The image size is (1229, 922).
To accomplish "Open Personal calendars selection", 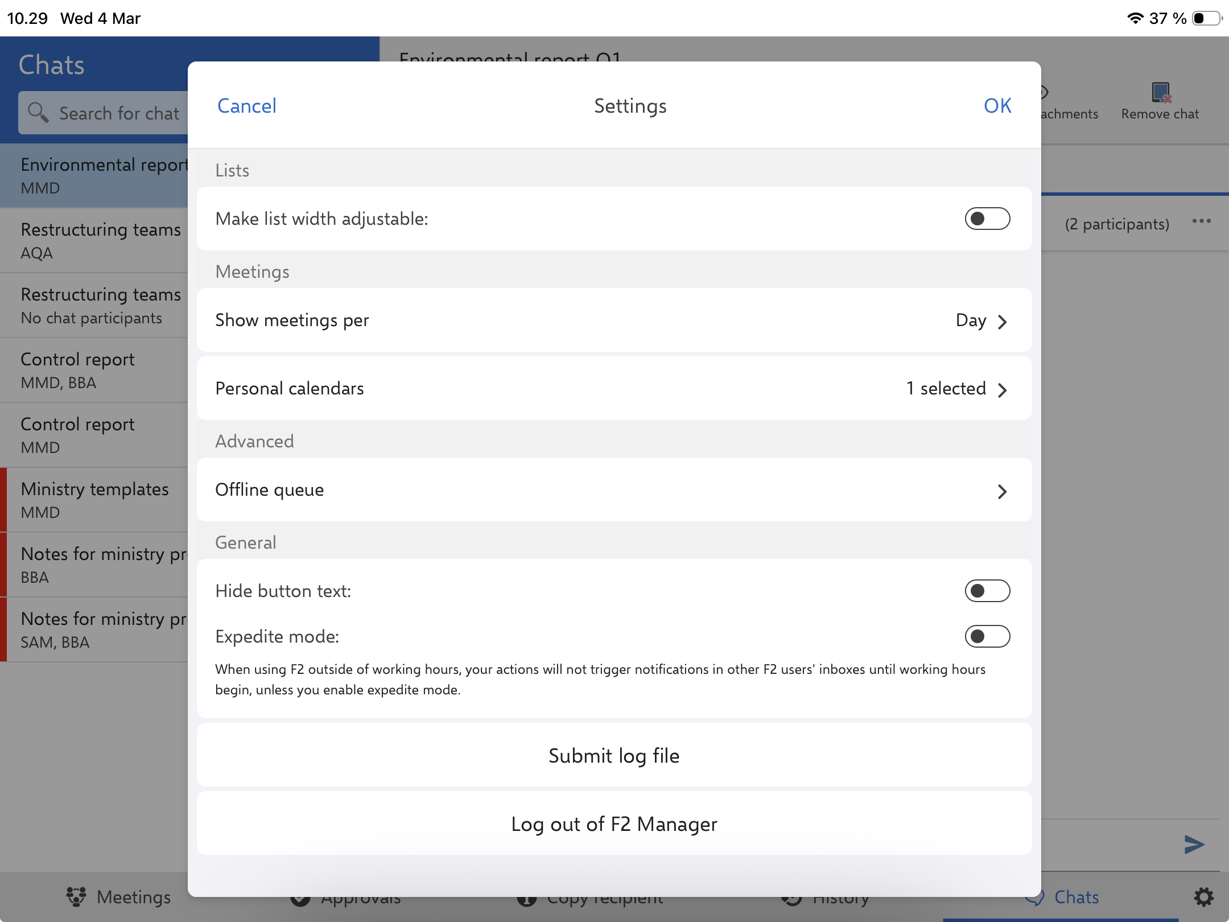I will [x=614, y=389].
